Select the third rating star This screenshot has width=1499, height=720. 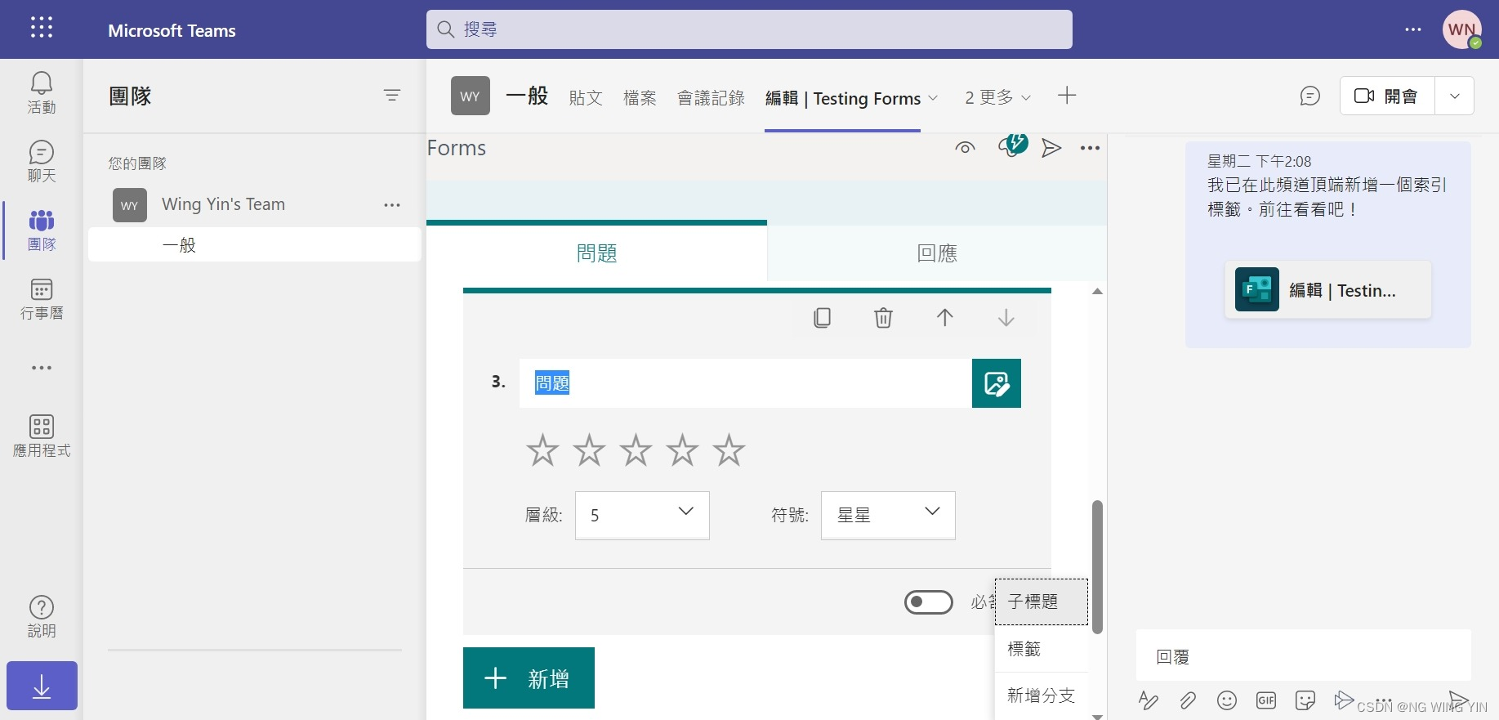pyautogui.click(x=636, y=449)
